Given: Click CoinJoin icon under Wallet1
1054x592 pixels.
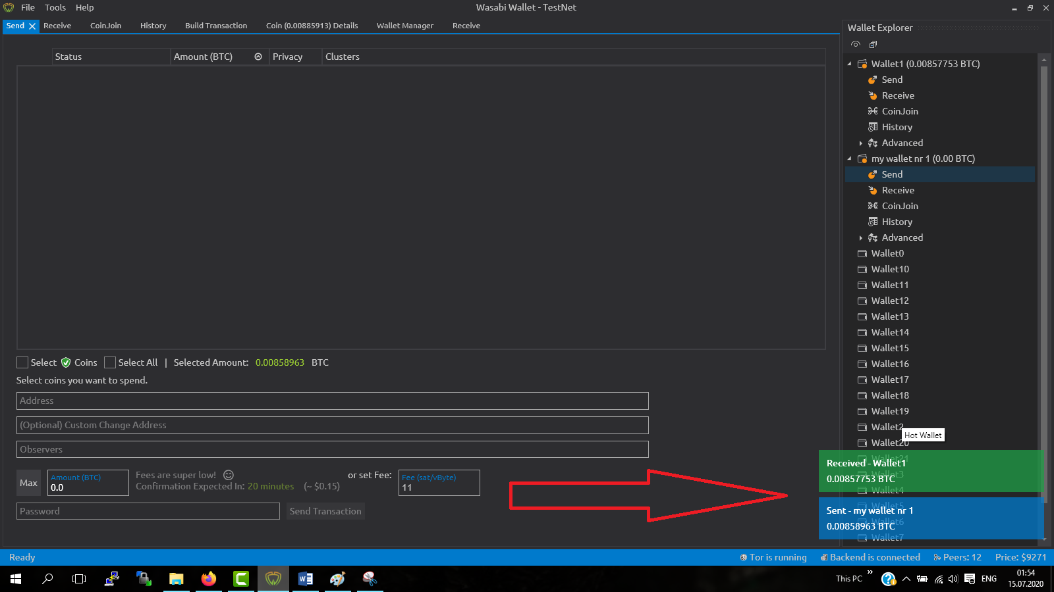Looking at the screenshot, I should click(872, 111).
